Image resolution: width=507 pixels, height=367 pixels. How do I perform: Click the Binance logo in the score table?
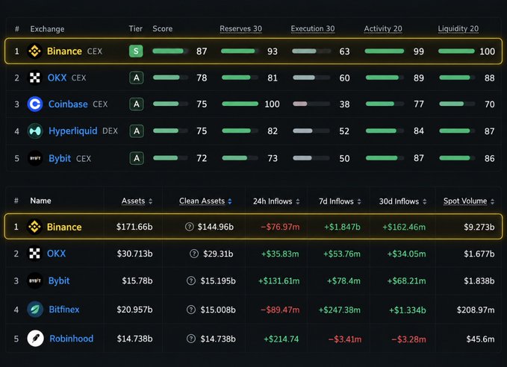coord(34,51)
